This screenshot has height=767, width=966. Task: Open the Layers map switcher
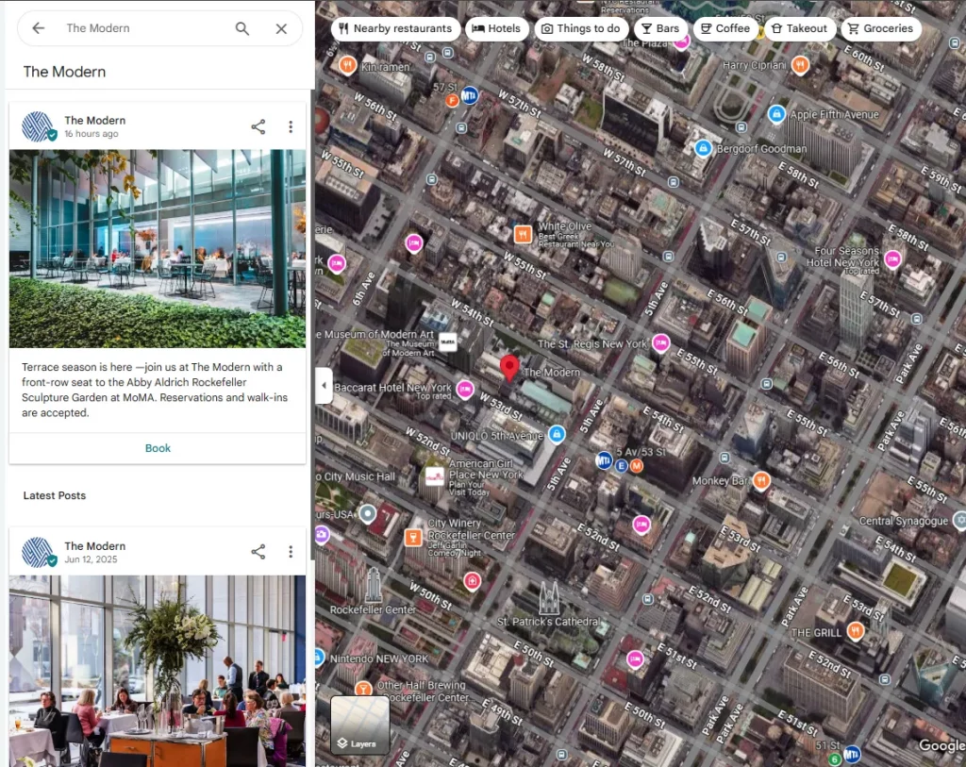click(x=359, y=725)
